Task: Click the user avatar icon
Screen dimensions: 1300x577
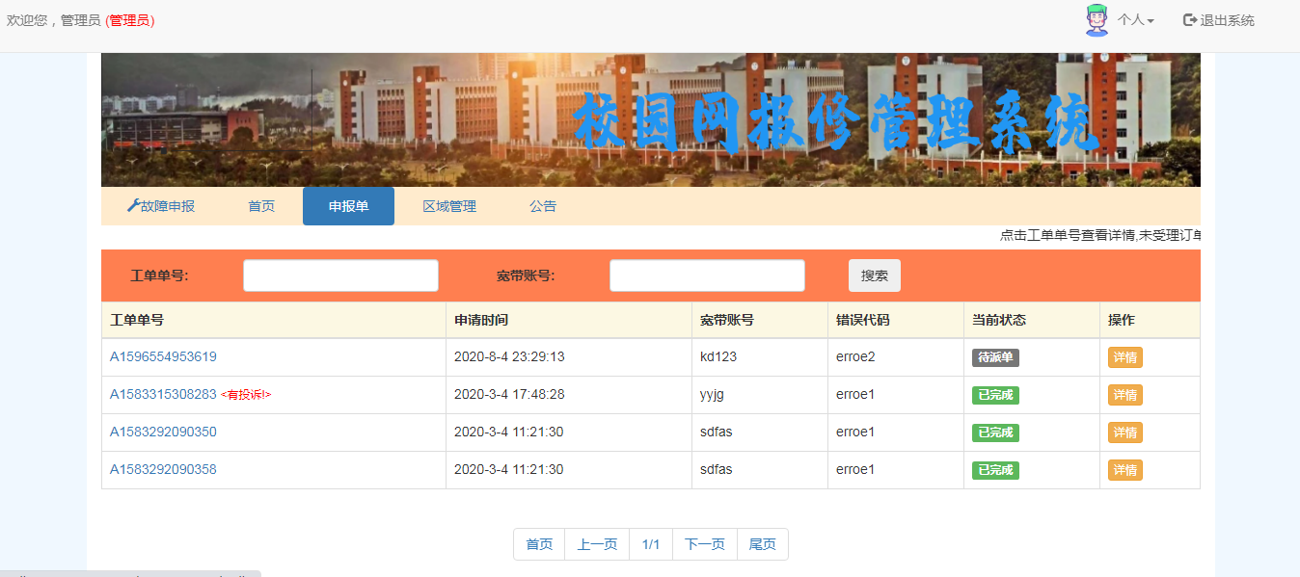Action: (x=1097, y=20)
